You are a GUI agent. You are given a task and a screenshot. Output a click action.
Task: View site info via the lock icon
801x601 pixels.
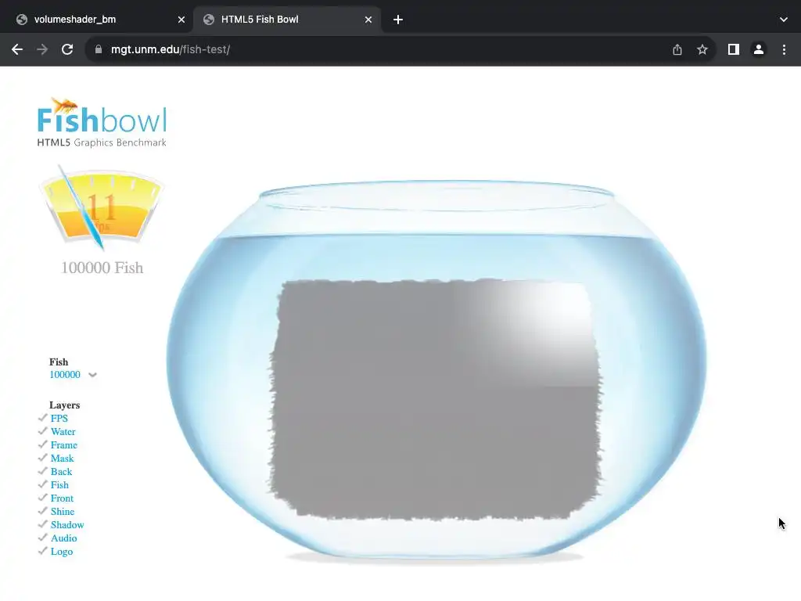point(99,49)
